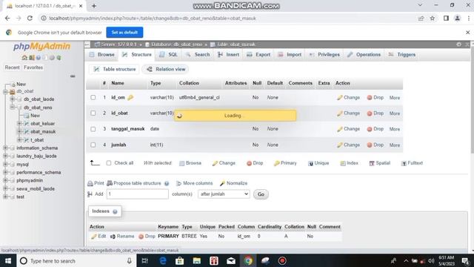Open Triggers tab
The width and height of the screenshot is (474, 267).
point(402,55)
